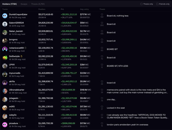Like Natan_benish's thesis with the heart icon
The image size is (172, 130).
pos(102,31)
